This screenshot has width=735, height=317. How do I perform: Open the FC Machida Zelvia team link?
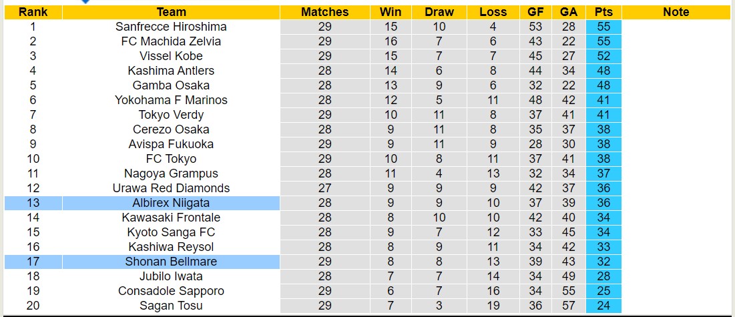pos(171,41)
